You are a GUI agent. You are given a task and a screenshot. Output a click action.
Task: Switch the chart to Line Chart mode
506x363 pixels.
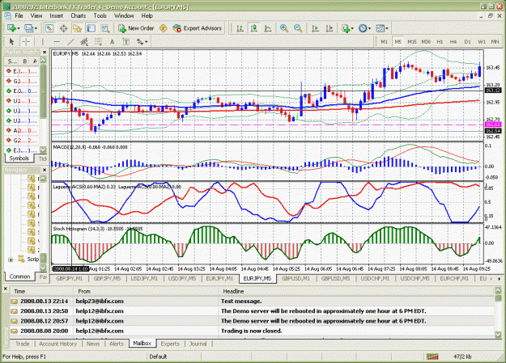[x=268, y=28]
